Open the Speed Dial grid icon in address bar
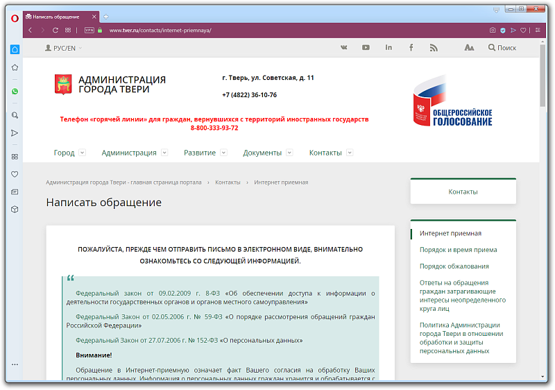The image size is (555, 390). (x=68, y=31)
